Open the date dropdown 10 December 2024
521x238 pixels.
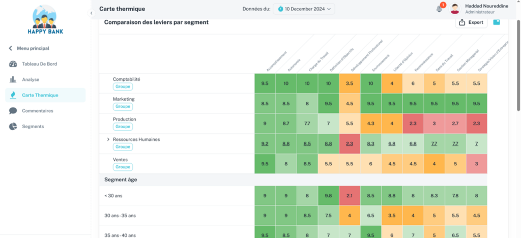point(304,9)
